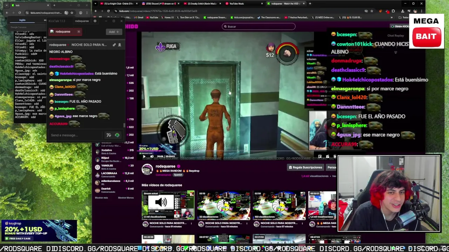This screenshot has height=252, width=449.
Task: Open the 02:58 duration video thumbnail
Action: point(279,205)
